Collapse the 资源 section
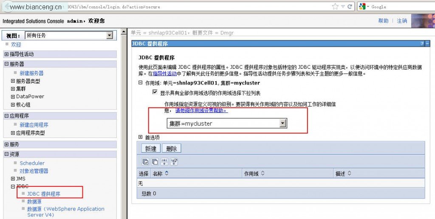The width and height of the screenshot is (435, 219). pyautogui.click(x=7, y=154)
